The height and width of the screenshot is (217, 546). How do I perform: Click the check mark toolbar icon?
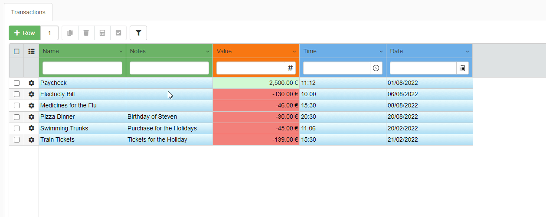[x=118, y=33]
